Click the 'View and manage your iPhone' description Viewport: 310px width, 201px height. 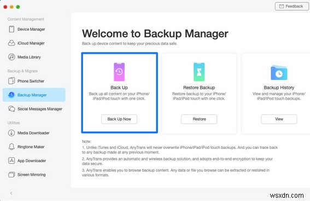coord(279,96)
